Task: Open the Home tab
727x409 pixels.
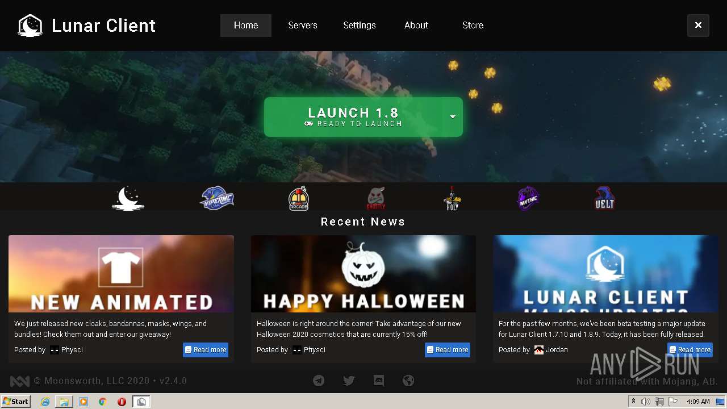Action: click(x=246, y=26)
